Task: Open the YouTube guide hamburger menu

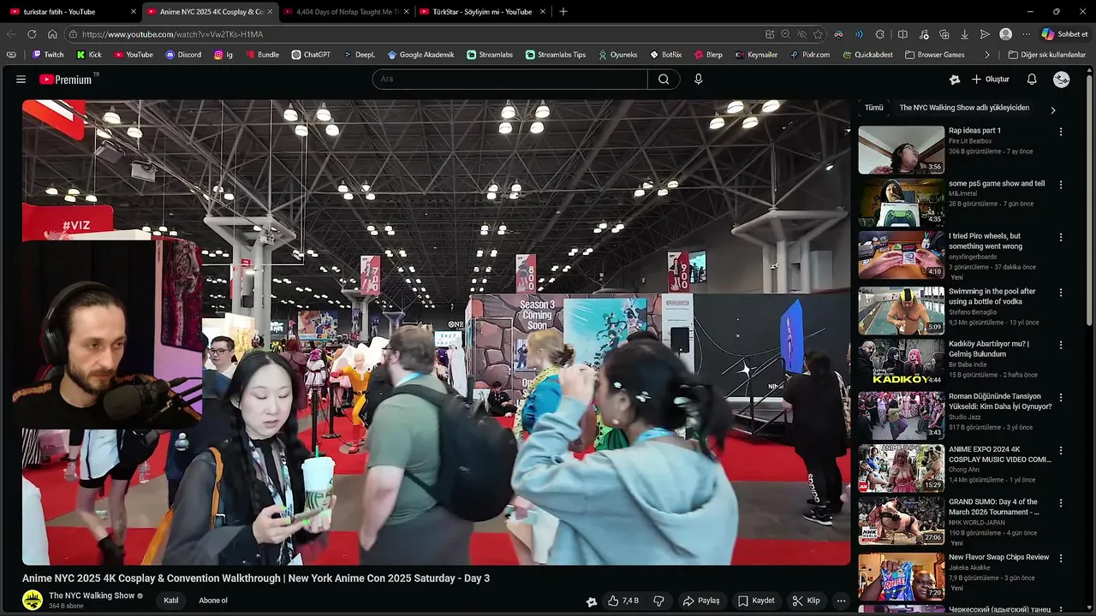Action: pyautogui.click(x=21, y=79)
